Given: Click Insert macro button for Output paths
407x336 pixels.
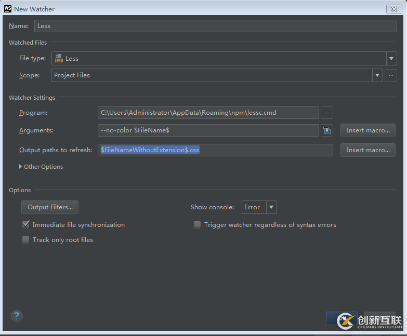Looking at the screenshot, I should click(368, 150).
